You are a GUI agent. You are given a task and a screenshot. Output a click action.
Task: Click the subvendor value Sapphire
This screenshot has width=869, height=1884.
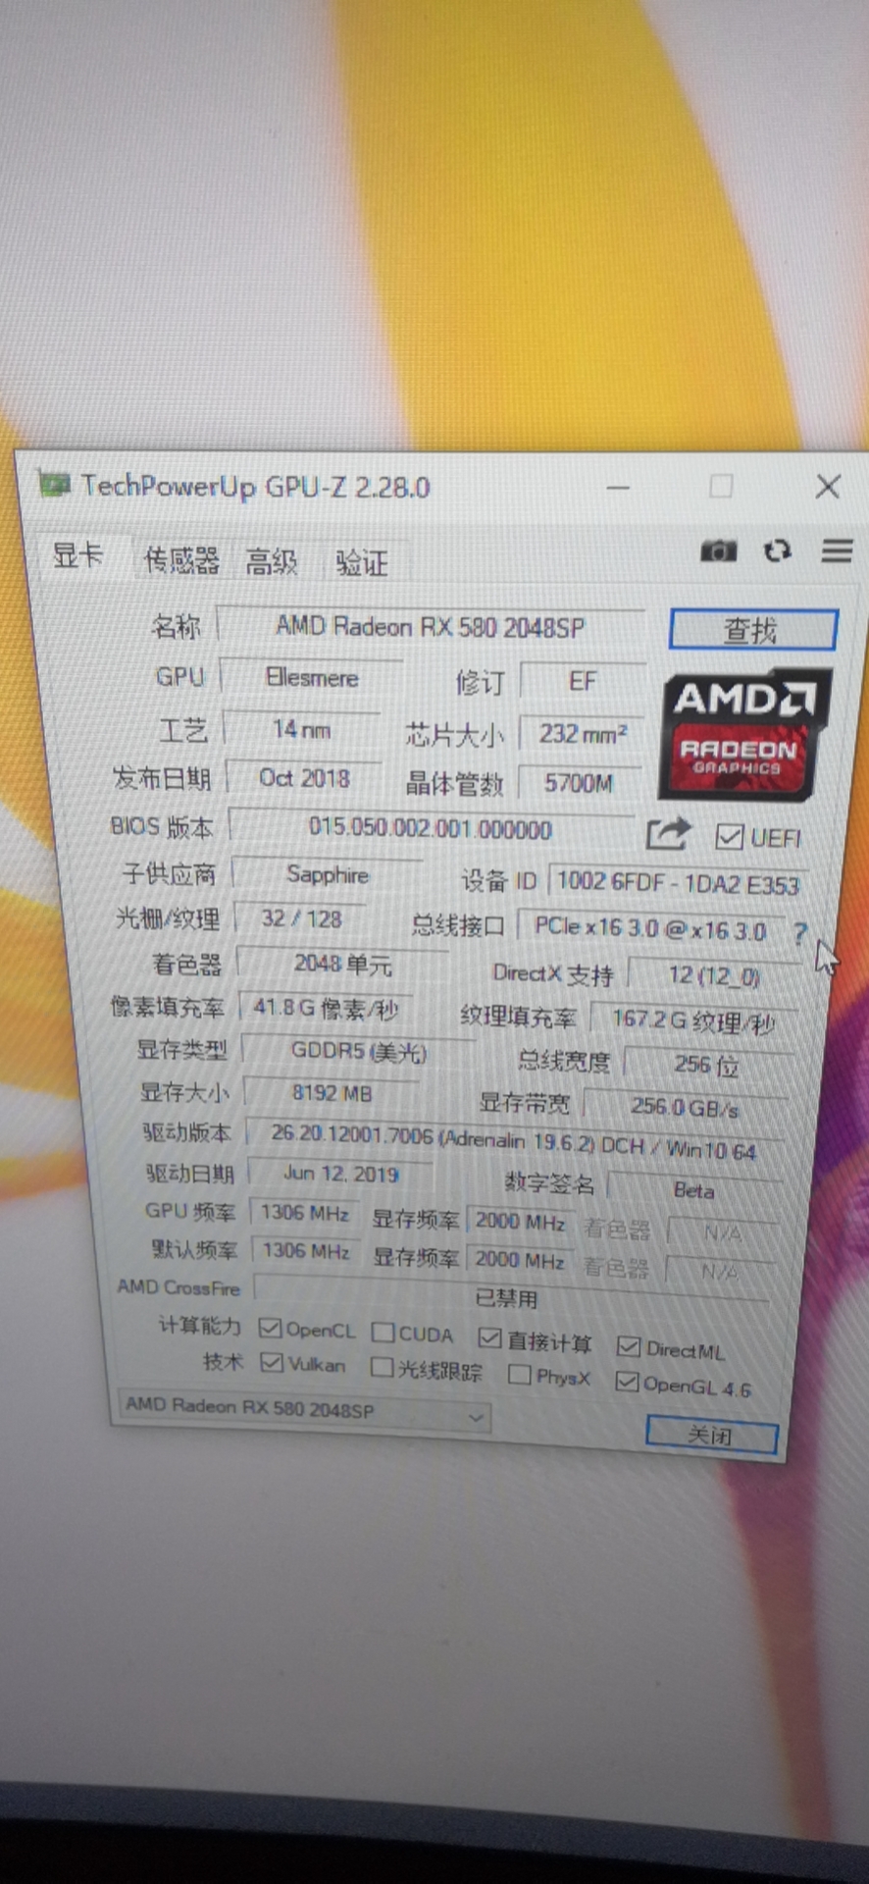(x=328, y=874)
